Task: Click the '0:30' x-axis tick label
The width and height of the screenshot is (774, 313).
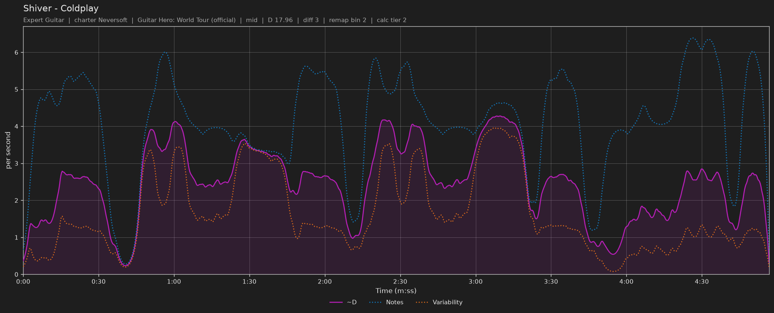Action: (99, 281)
